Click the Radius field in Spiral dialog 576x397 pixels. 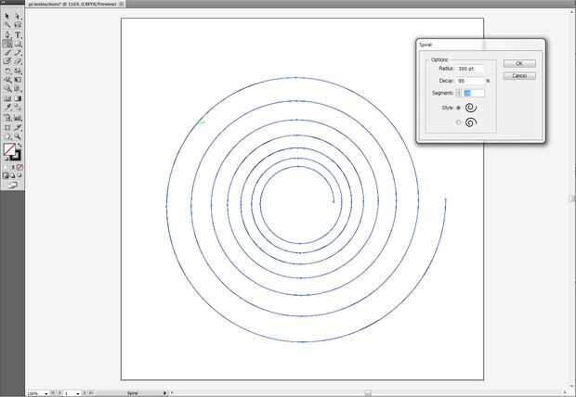470,69
